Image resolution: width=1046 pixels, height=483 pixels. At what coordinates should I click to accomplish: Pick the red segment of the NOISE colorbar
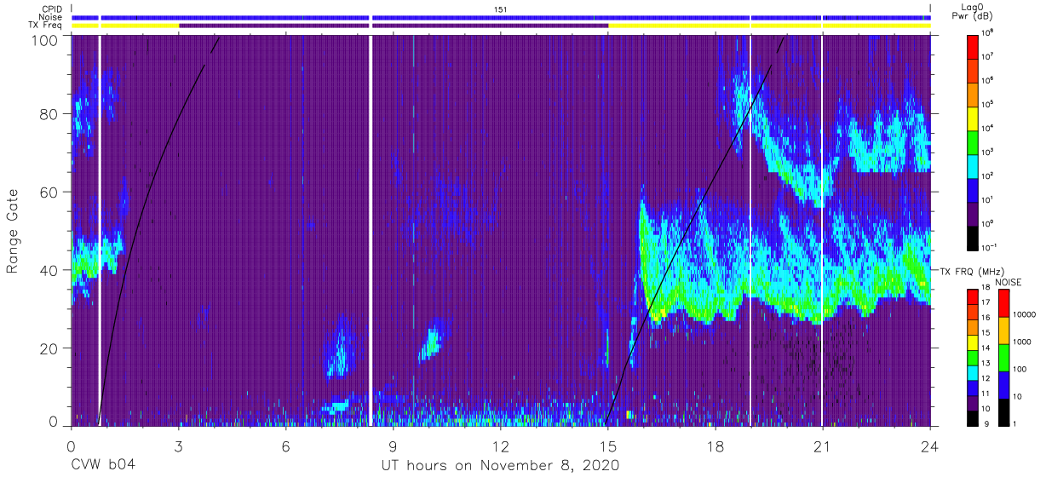click(1003, 303)
